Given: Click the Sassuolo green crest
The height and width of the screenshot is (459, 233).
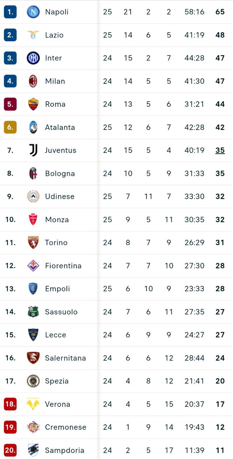Looking at the screenshot, I should pos(33,312).
